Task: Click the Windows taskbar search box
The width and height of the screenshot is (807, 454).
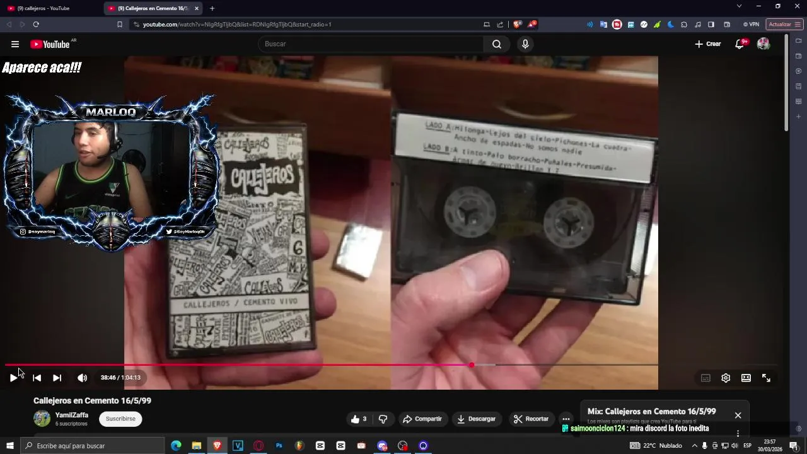Action: pyautogui.click(x=92, y=446)
